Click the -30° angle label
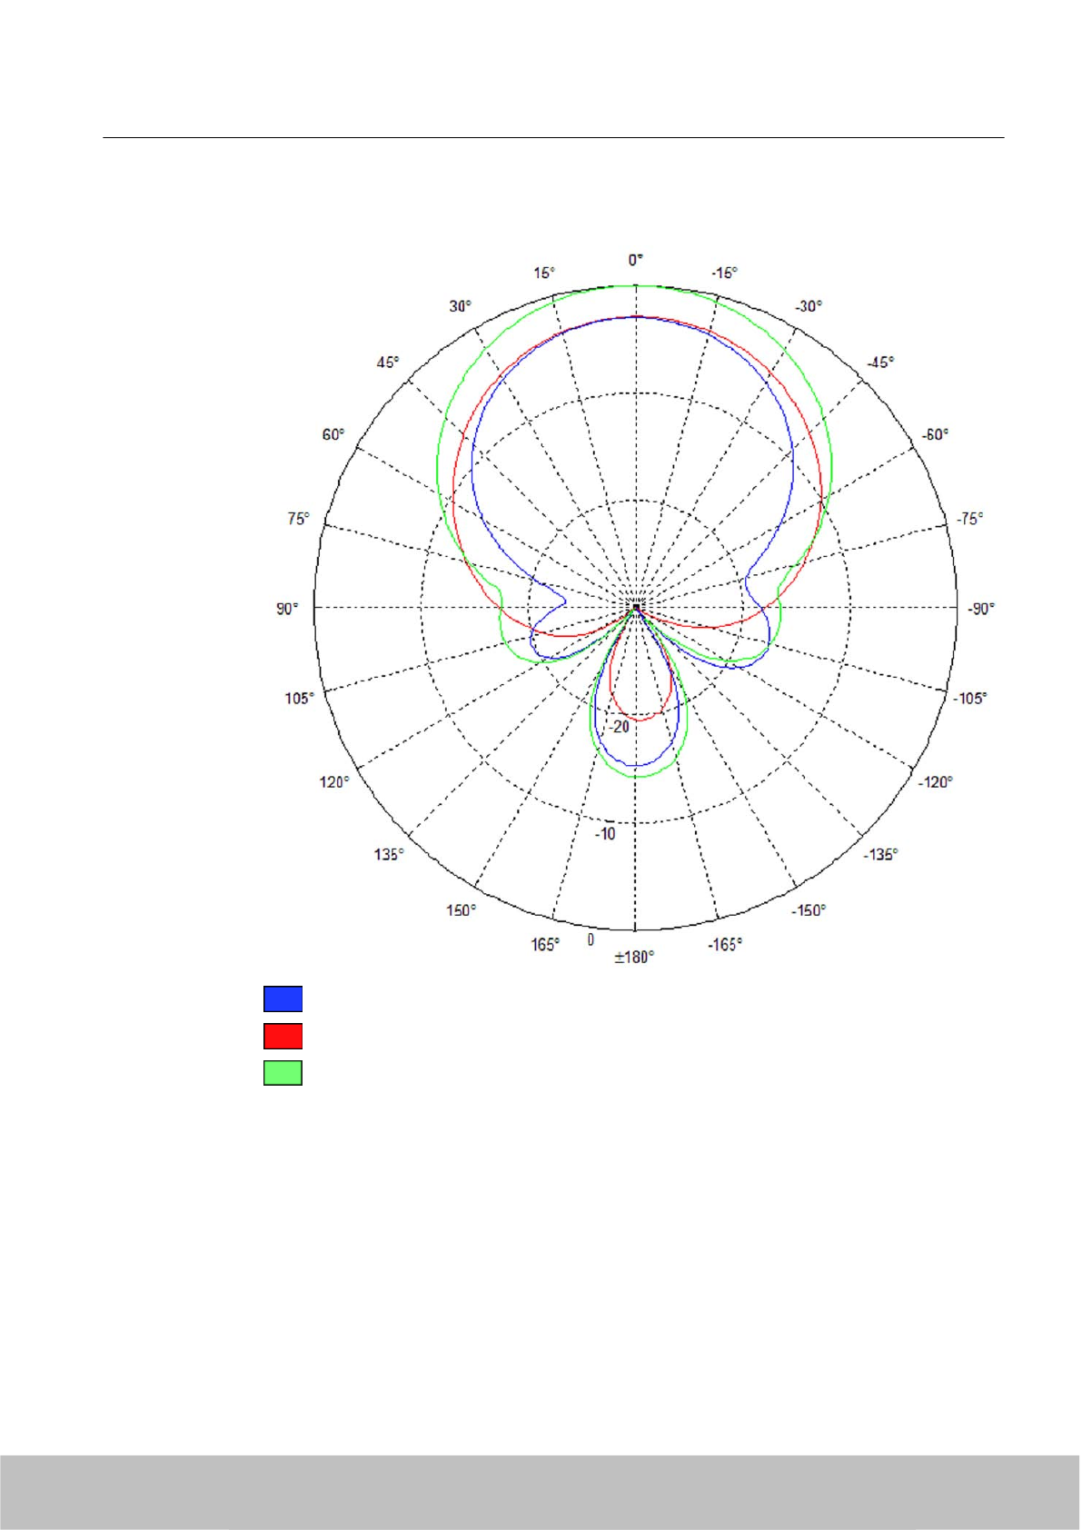 809,306
